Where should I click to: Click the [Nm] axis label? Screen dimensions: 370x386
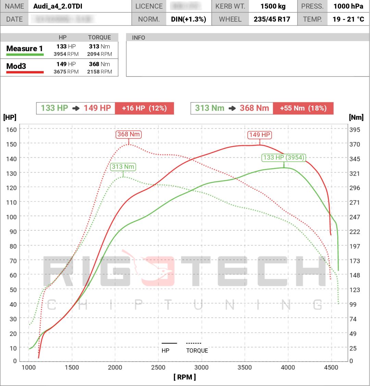point(356,117)
